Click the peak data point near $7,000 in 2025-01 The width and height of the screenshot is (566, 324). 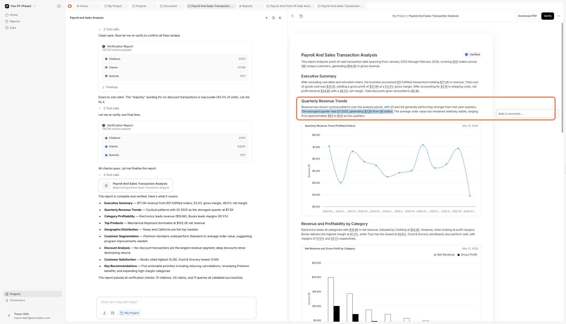[423, 145]
